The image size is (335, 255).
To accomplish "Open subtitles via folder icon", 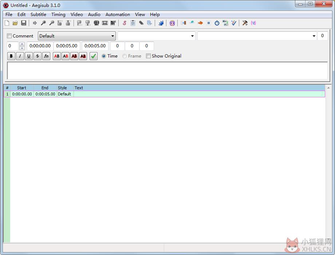I will pyautogui.click(x=15, y=23).
